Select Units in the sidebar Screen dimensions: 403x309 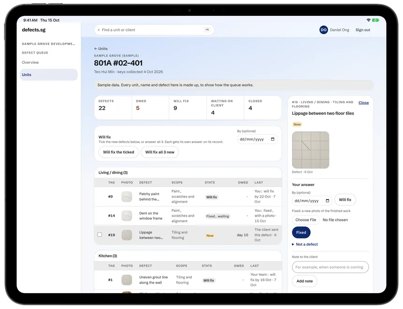[49, 75]
